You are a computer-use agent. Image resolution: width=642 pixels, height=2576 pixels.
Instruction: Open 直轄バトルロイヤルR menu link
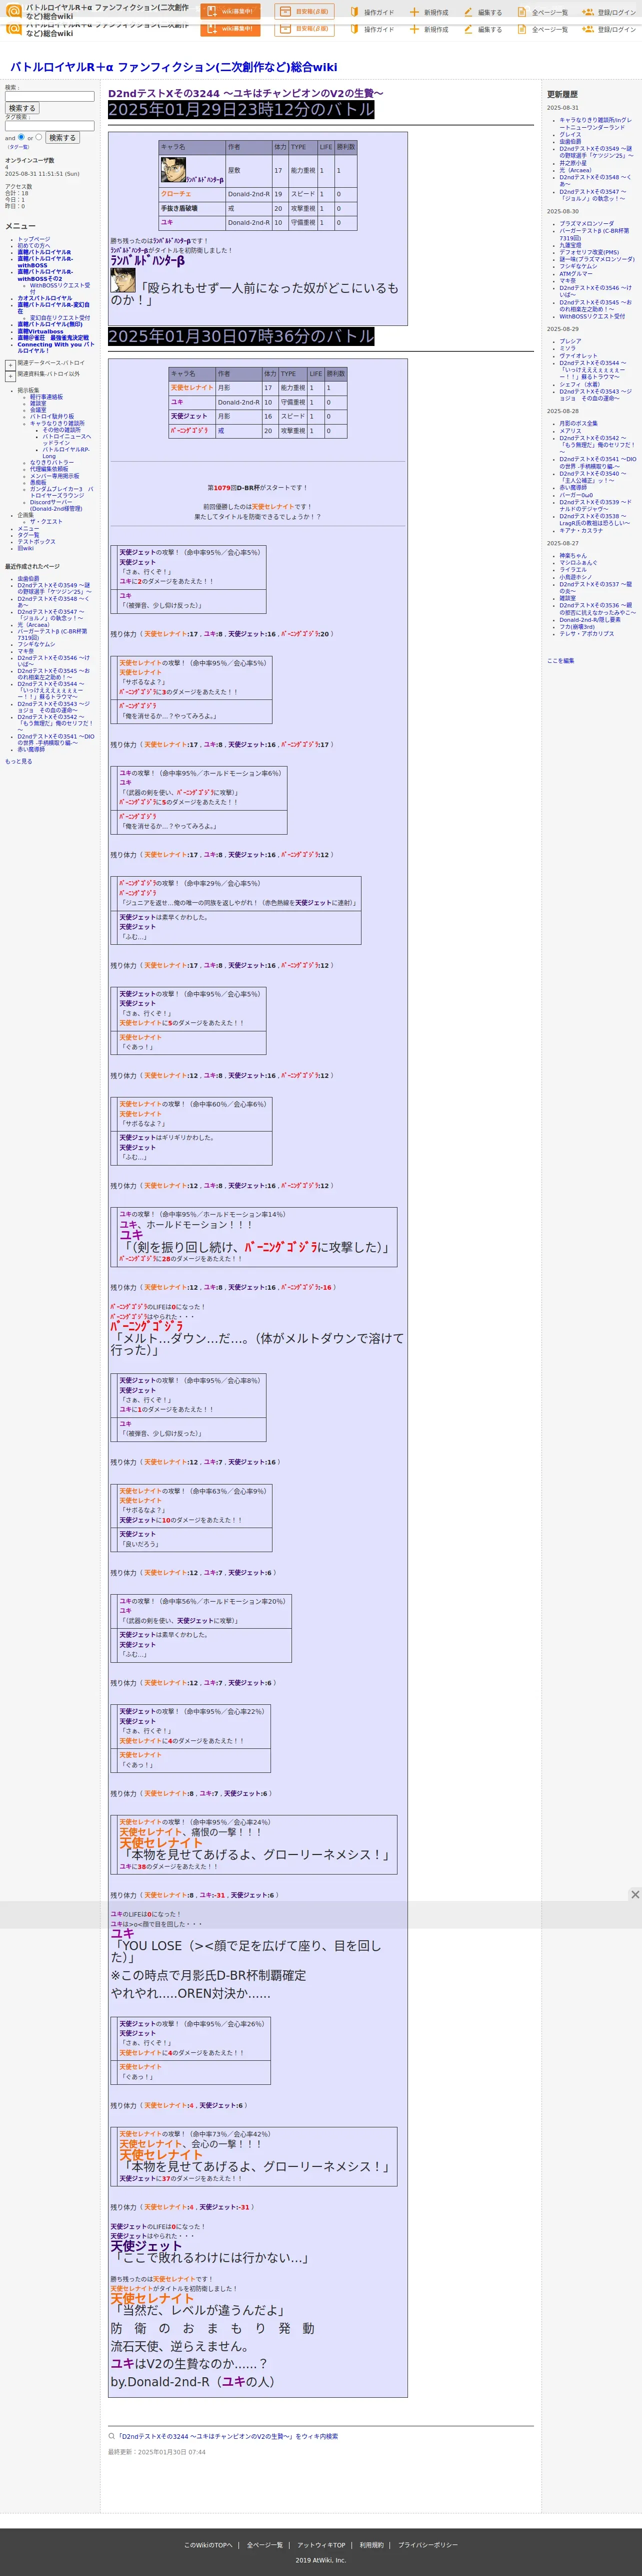[x=44, y=252]
